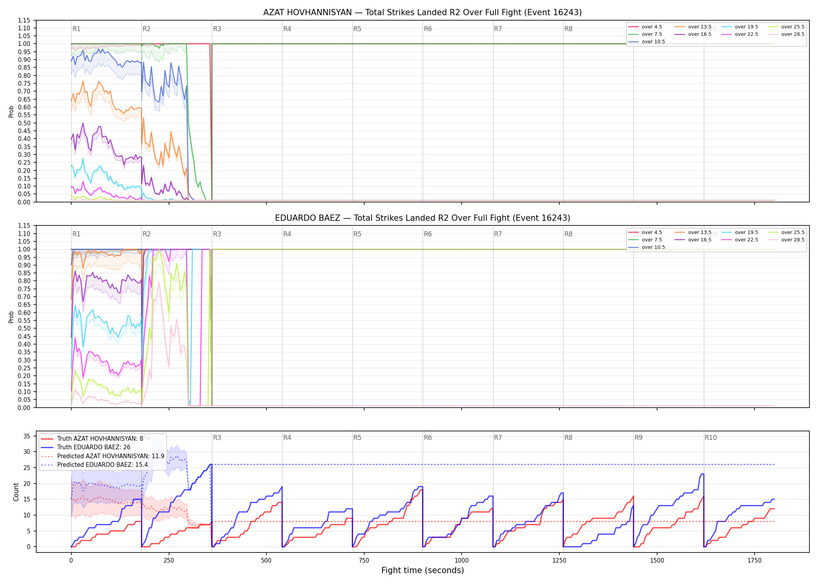Click the 0.50 tick on top Prob axis
The height and width of the screenshot is (584, 818).
tap(24, 123)
